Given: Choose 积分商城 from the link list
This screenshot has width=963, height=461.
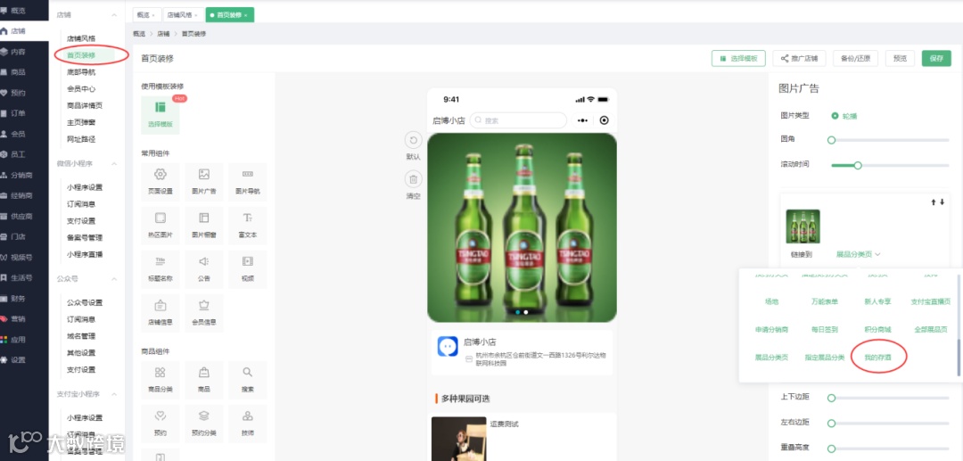Looking at the screenshot, I should click(x=877, y=330).
